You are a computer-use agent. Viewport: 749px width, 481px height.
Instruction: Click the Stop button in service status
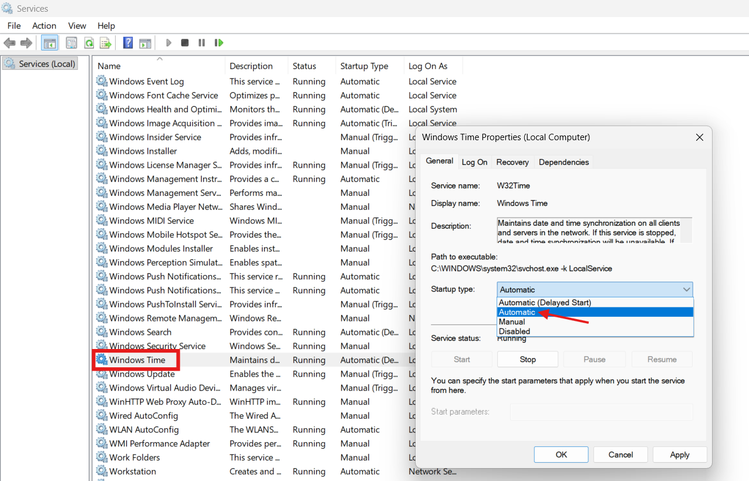(x=527, y=360)
